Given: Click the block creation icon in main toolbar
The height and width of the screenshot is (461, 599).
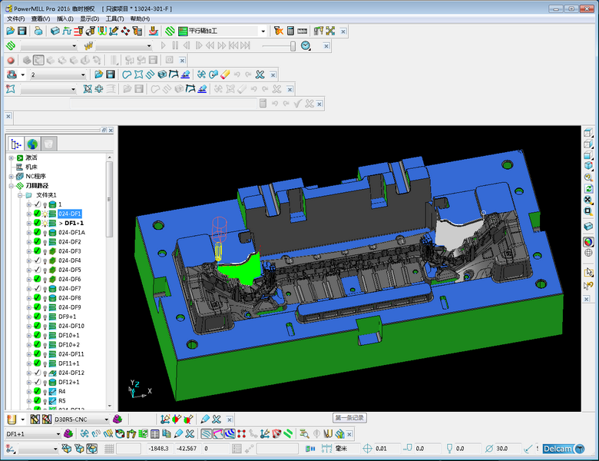Looking at the screenshot, I should point(55,32).
